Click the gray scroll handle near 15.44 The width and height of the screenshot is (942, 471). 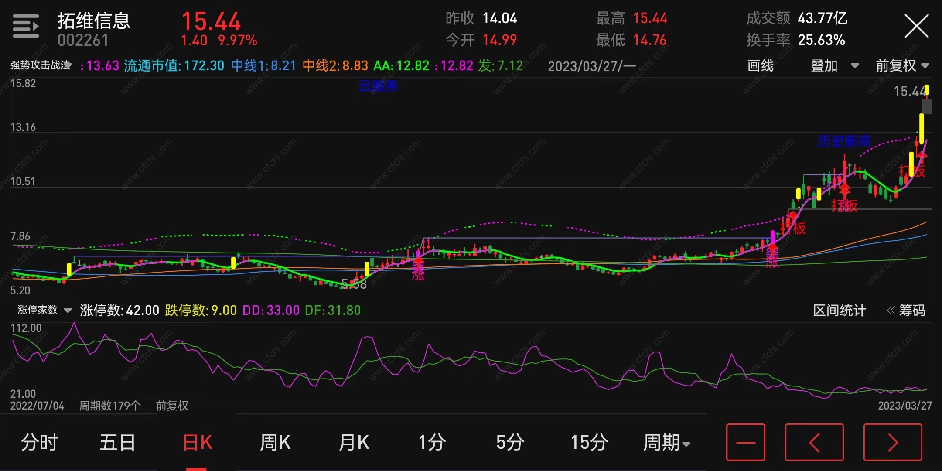click(927, 106)
